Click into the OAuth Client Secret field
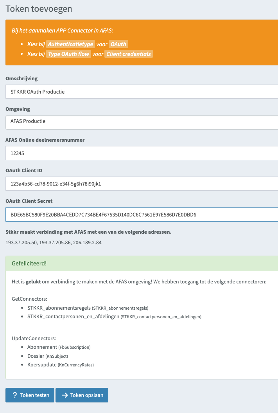This screenshot has height=413, width=278. point(142,215)
